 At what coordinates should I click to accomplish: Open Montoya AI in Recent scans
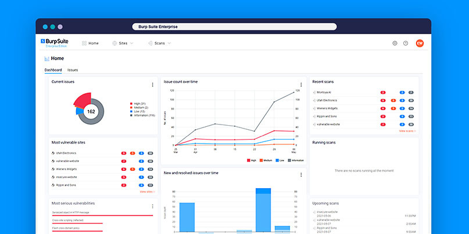click(324, 93)
